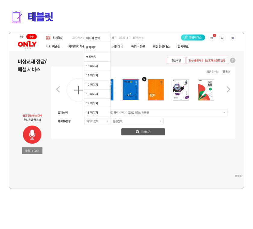The width and height of the screenshot is (253, 229).
Task: Select the orange 완자 book cover
Action: pos(156,90)
